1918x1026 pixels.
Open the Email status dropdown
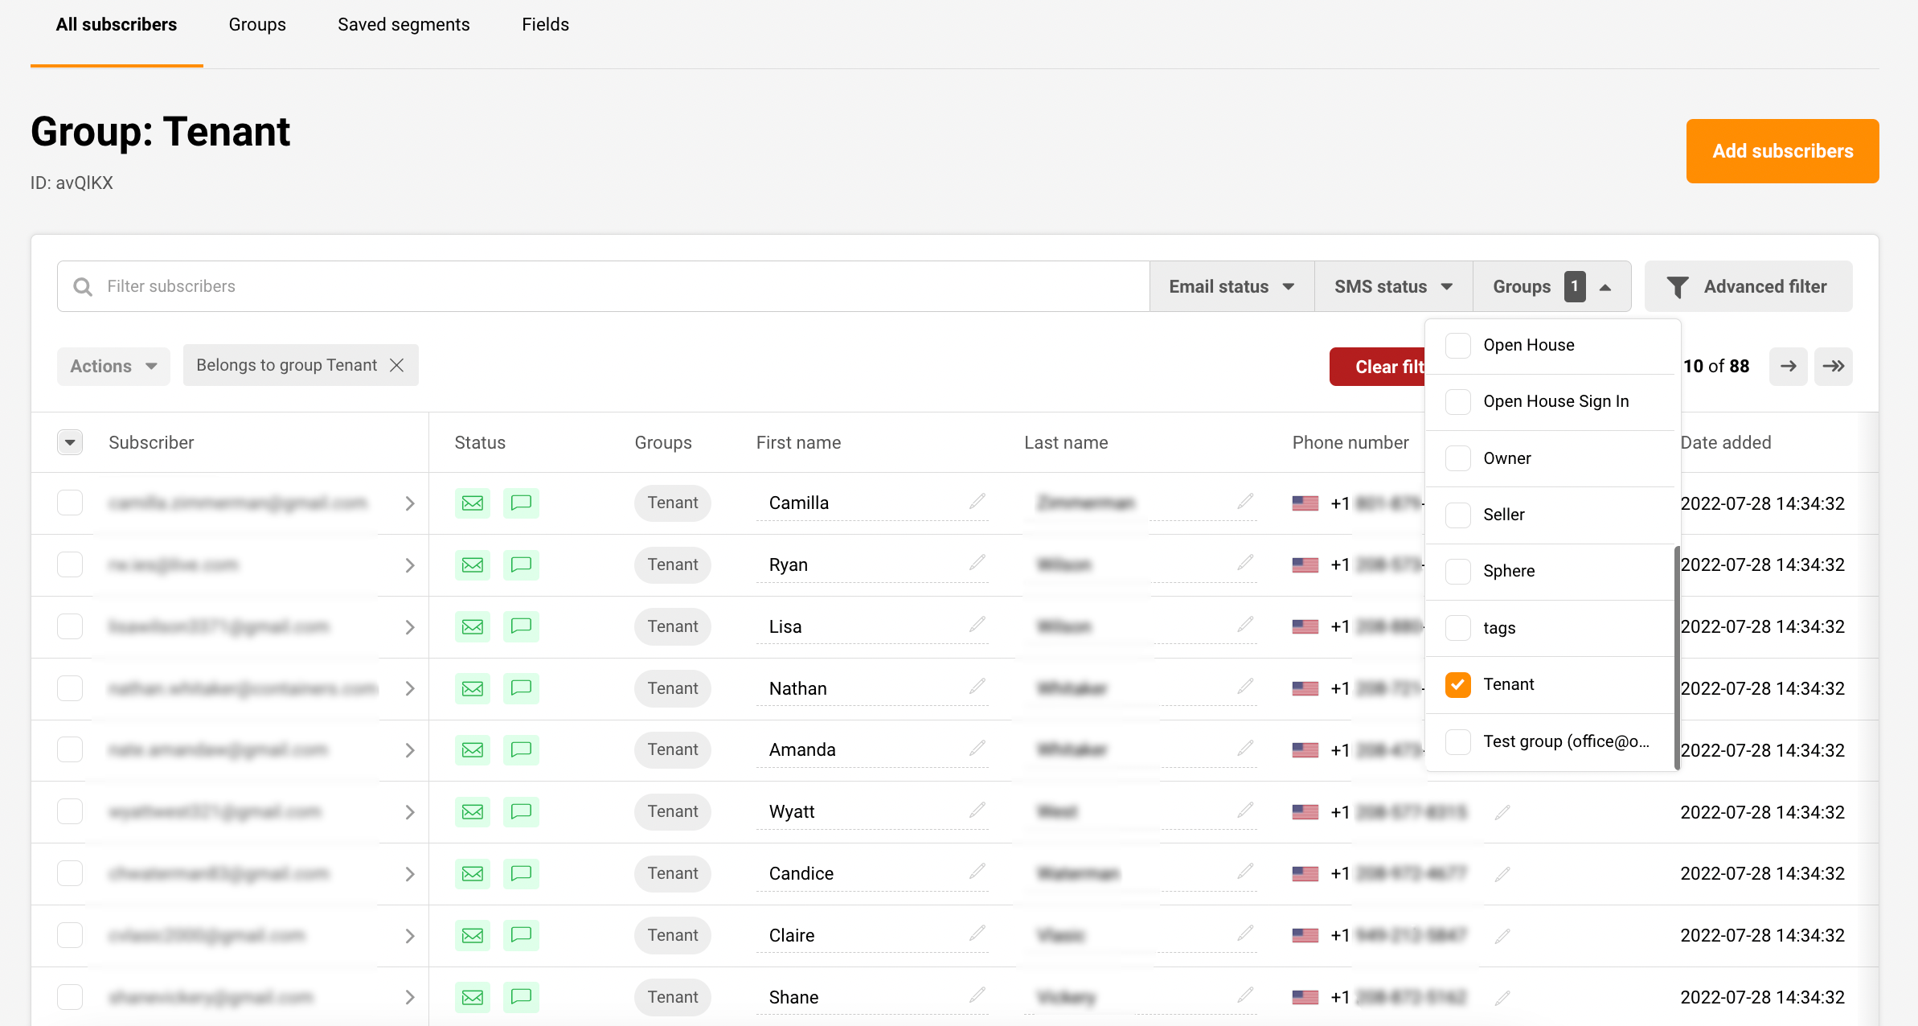pos(1231,286)
